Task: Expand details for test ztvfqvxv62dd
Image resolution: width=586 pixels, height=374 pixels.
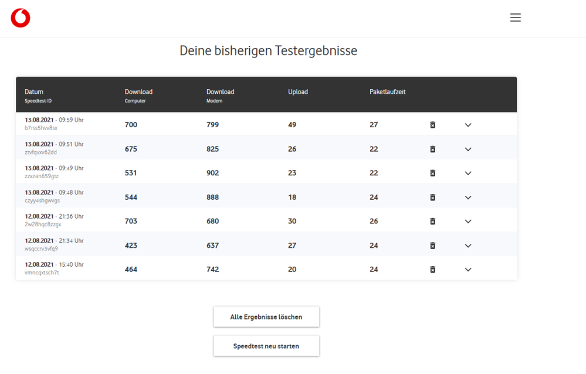Action: click(x=468, y=149)
